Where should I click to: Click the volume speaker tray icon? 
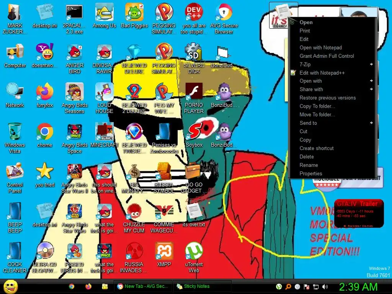coord(325,287)
